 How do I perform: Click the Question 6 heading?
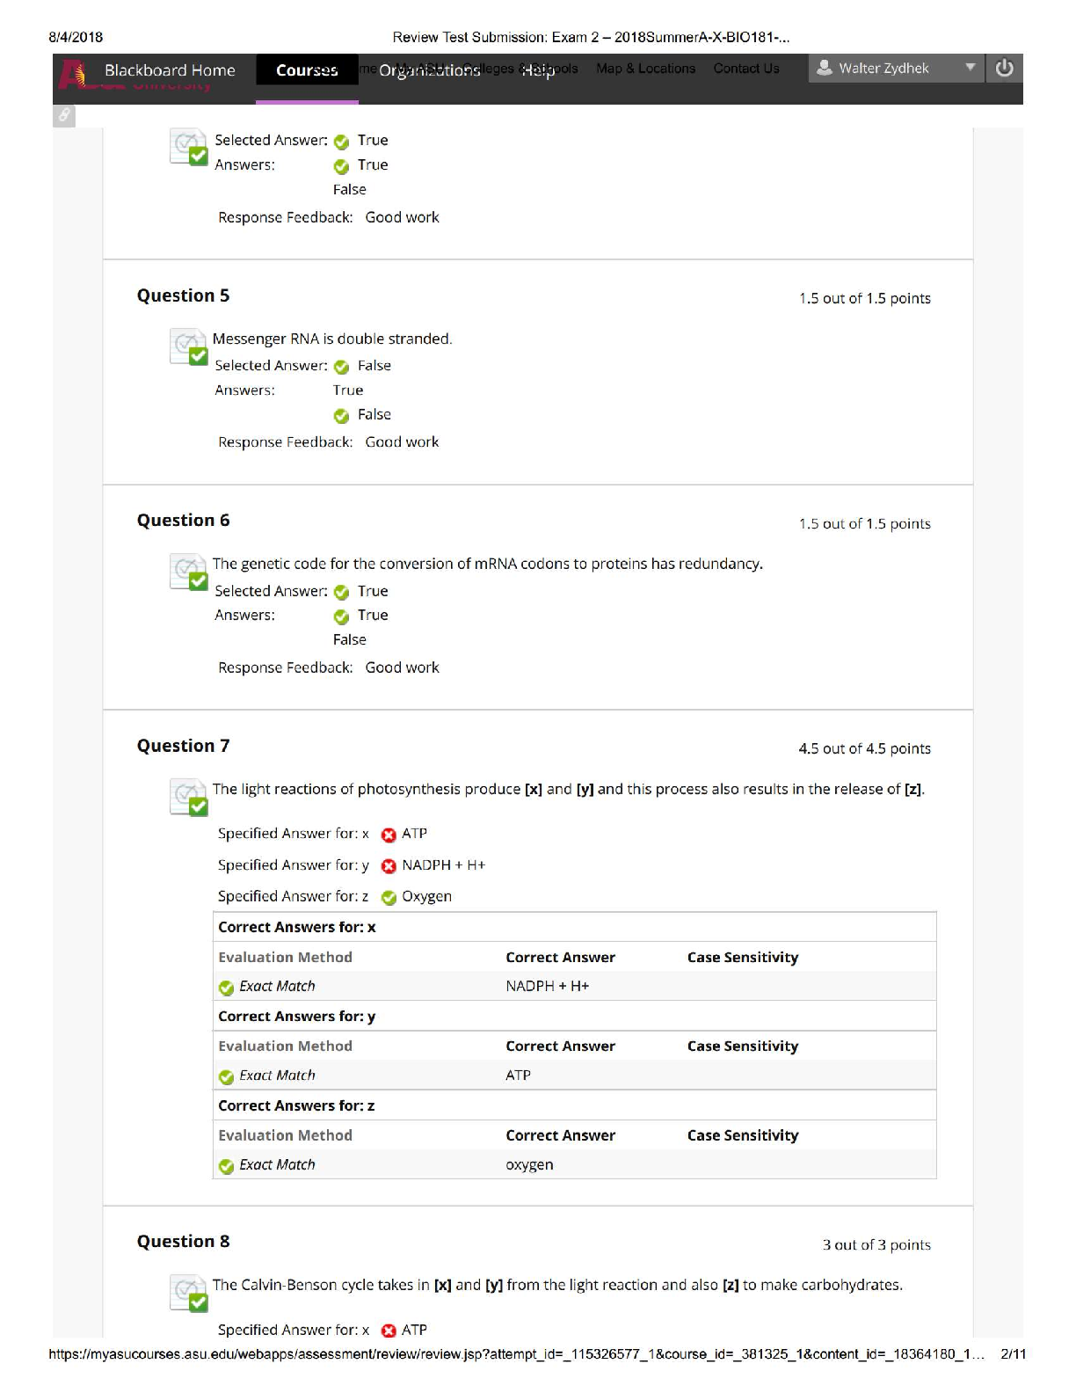(x=183, y=521)
